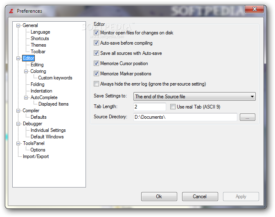
Task: Enable Use real Tab (ASCII 9)
Action: click(x=173, y=107)
